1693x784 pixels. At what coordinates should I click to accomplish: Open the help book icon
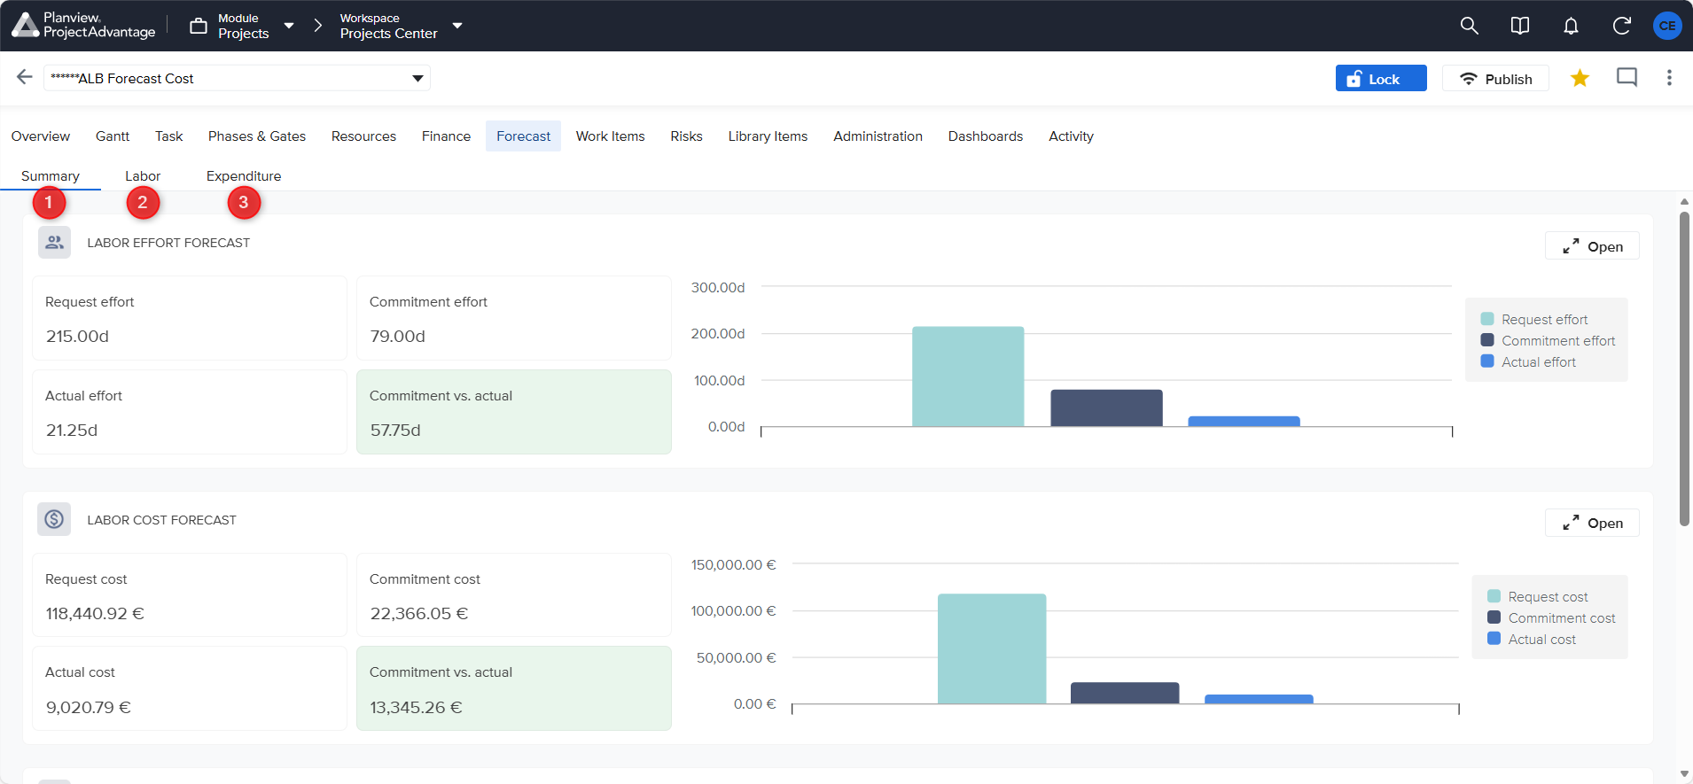click(x=1519, y=26)
